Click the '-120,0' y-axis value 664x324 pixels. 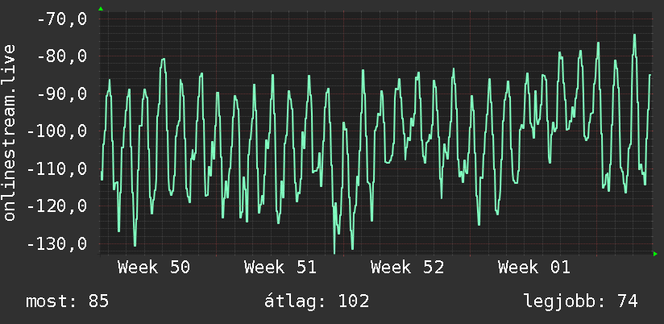(57, 206)
